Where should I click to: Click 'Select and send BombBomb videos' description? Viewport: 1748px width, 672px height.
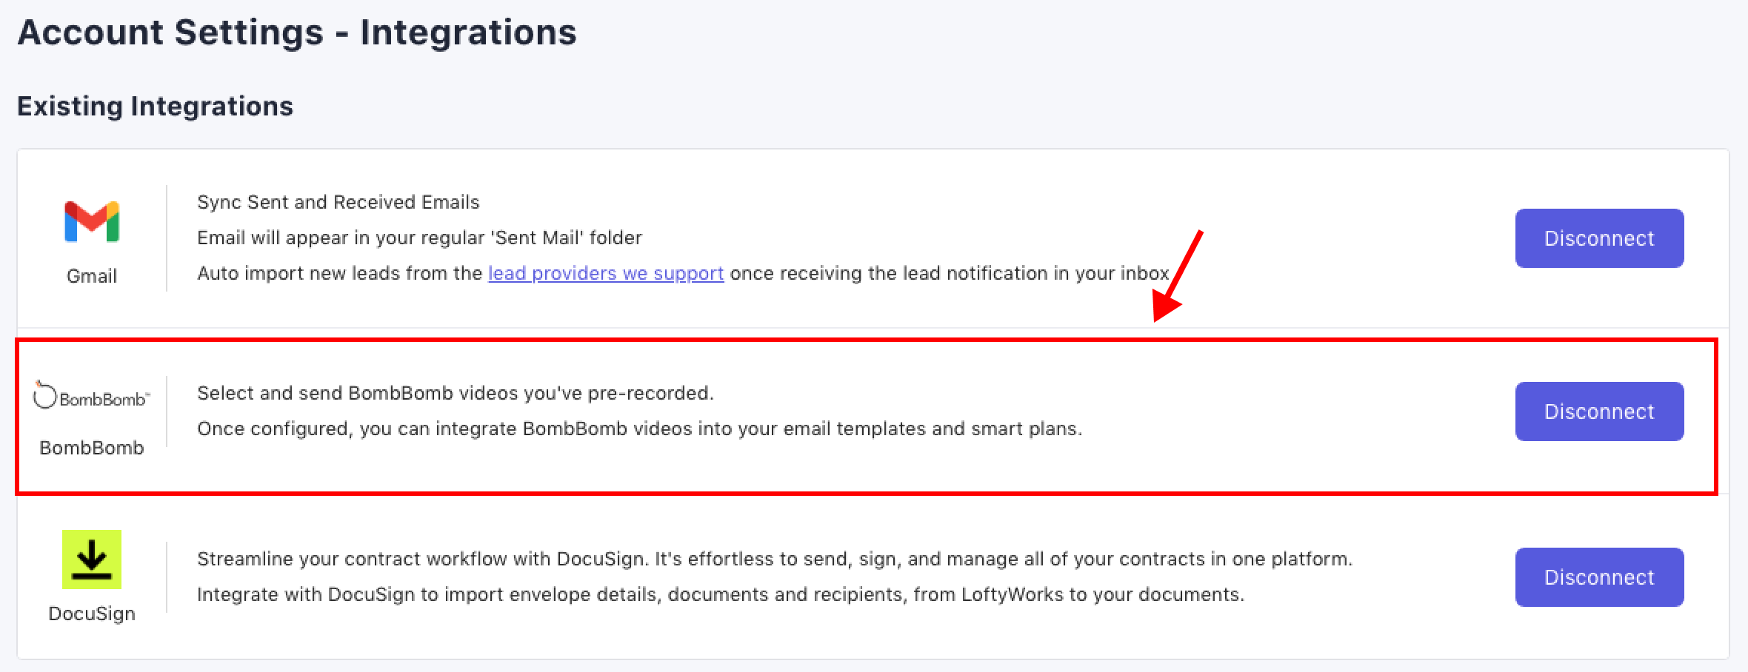455,393
